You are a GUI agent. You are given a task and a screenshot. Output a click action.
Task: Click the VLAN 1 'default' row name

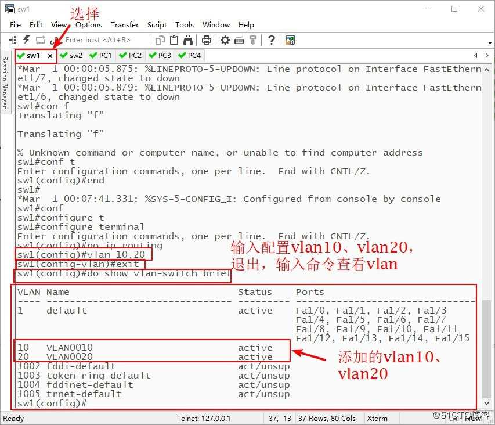[x=66, y=311]
